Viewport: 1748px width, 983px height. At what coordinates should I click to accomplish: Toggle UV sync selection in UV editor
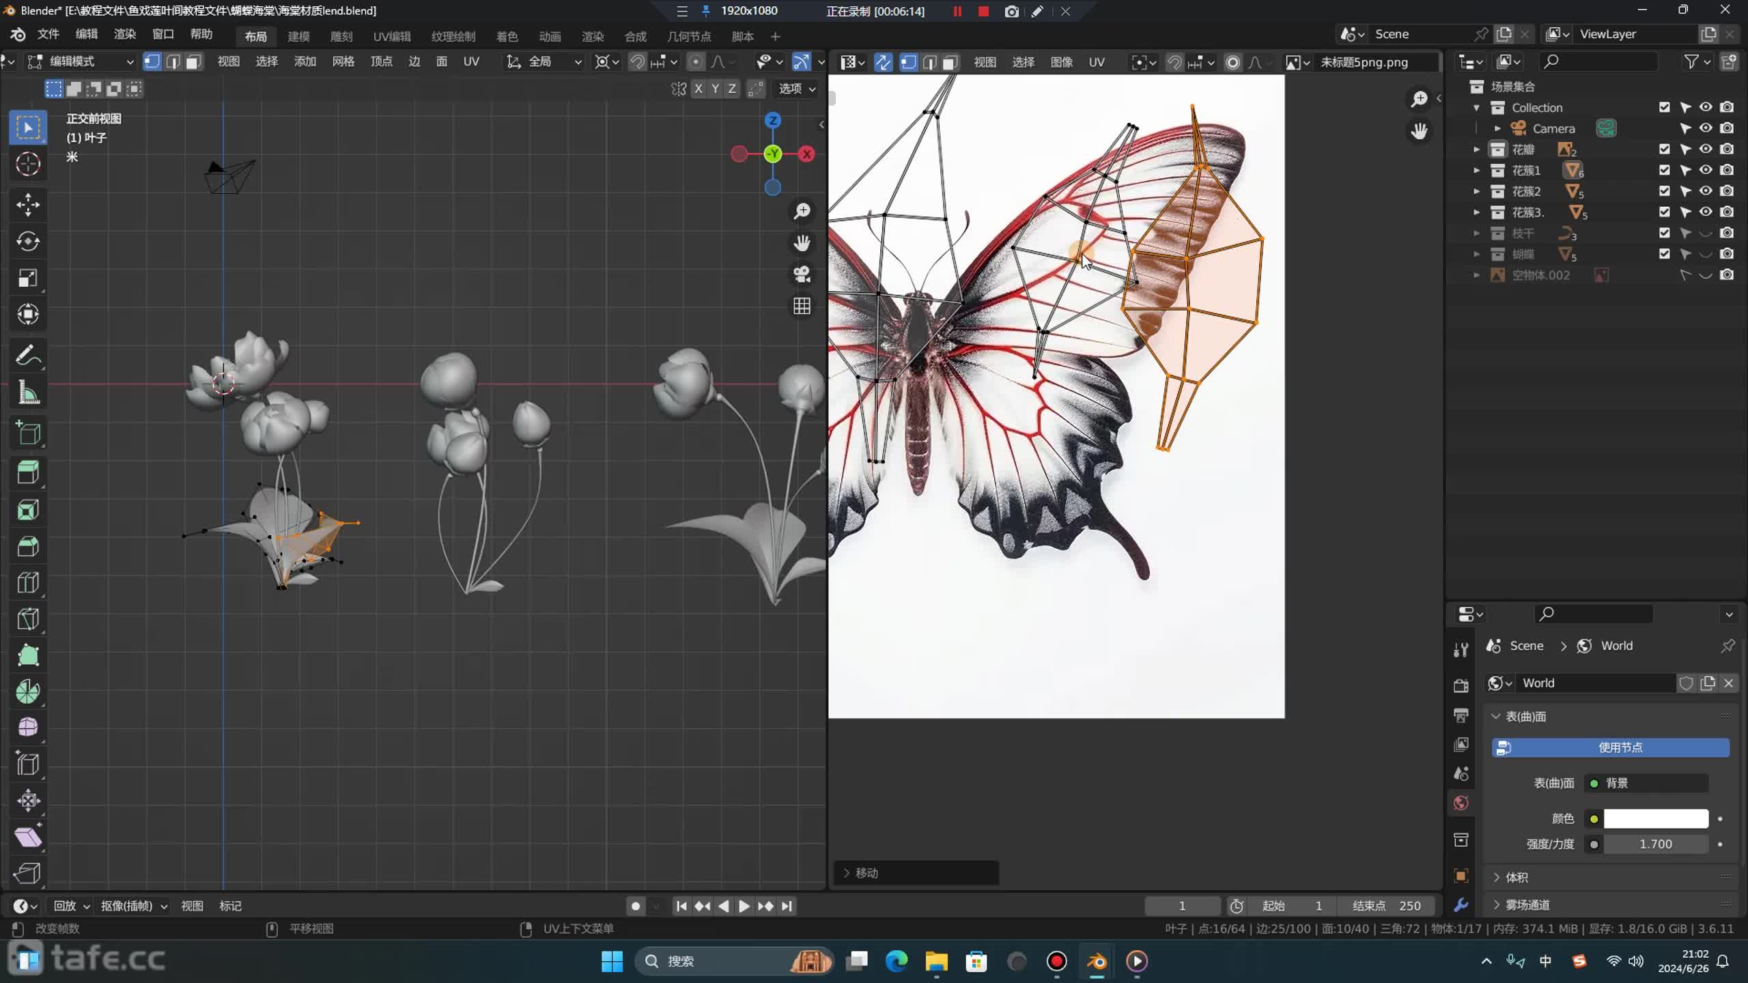pos(883,63)
